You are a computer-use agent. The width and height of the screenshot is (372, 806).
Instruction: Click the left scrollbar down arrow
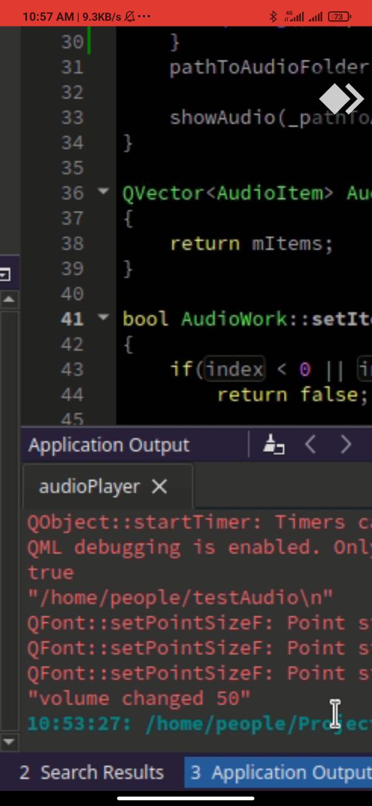point(9,741)
